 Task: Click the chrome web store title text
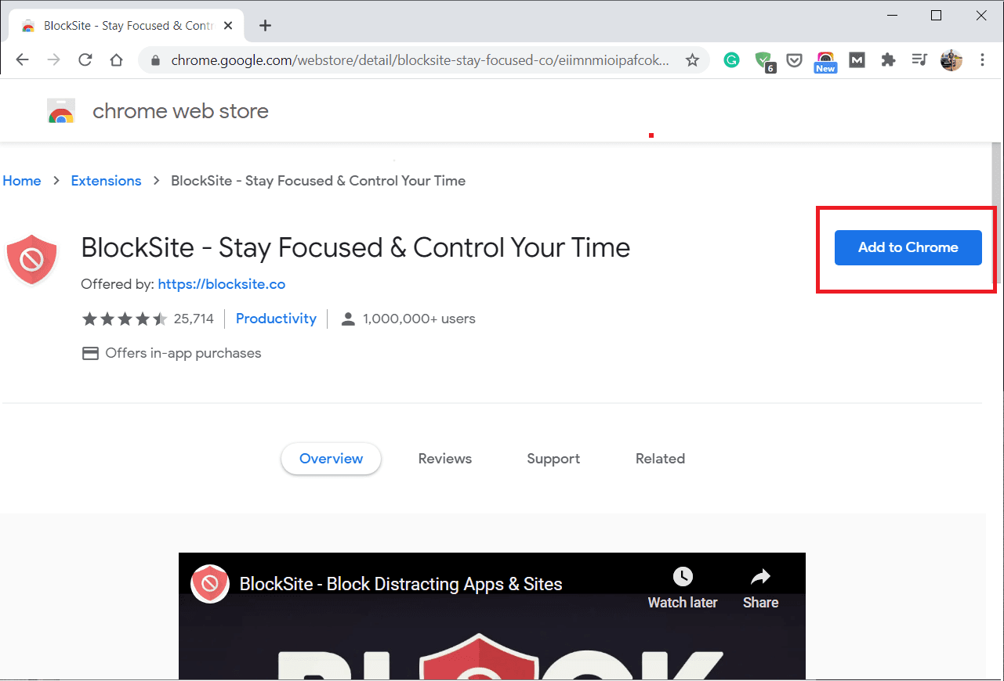coord(180,111)
